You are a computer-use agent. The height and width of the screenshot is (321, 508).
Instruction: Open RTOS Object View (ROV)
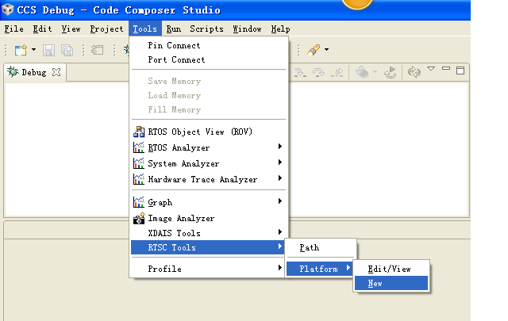point(209,132)
